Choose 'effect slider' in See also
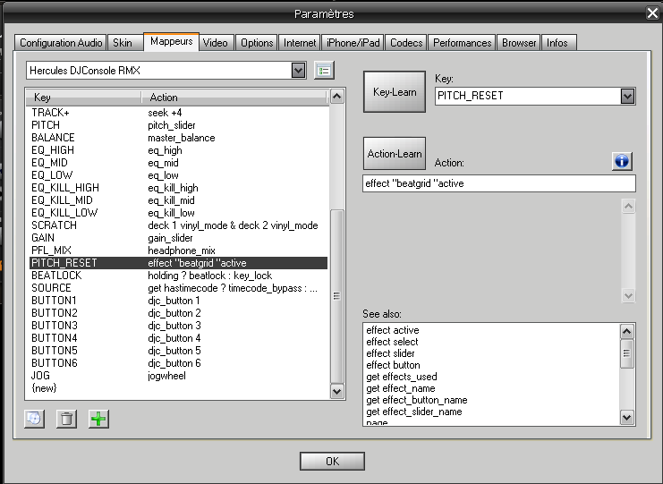This screenshot has width=663, height=484. (390, 353)
